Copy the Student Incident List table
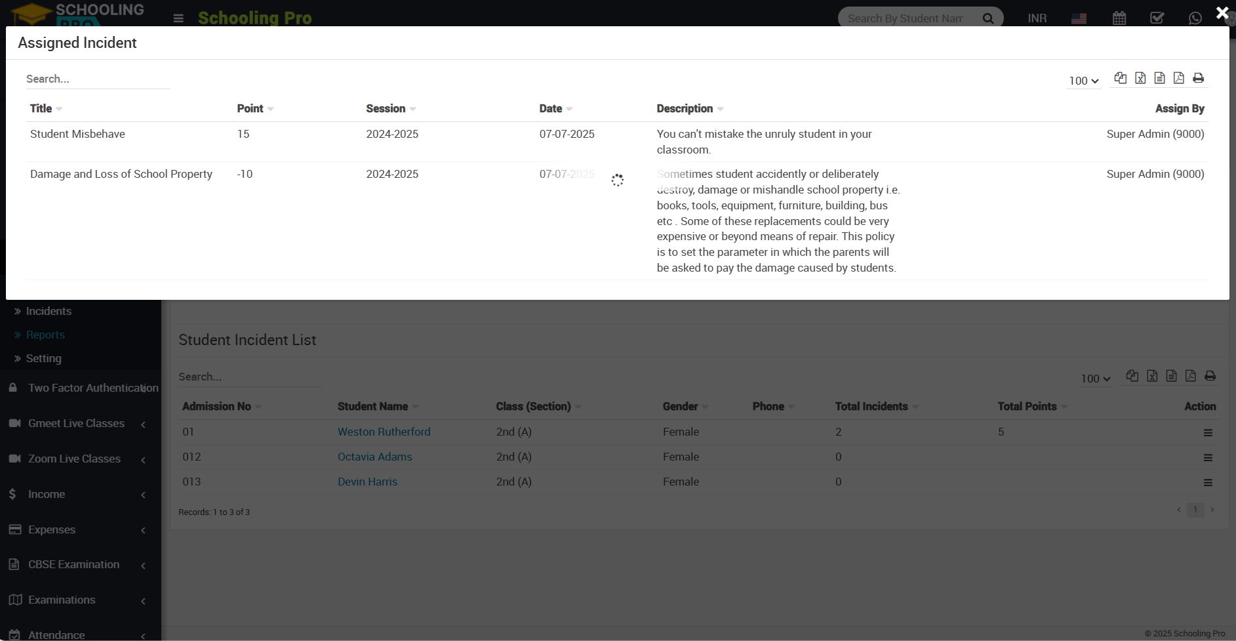The height and width of the screenshot is (641, 1236). click(1132, 376)
